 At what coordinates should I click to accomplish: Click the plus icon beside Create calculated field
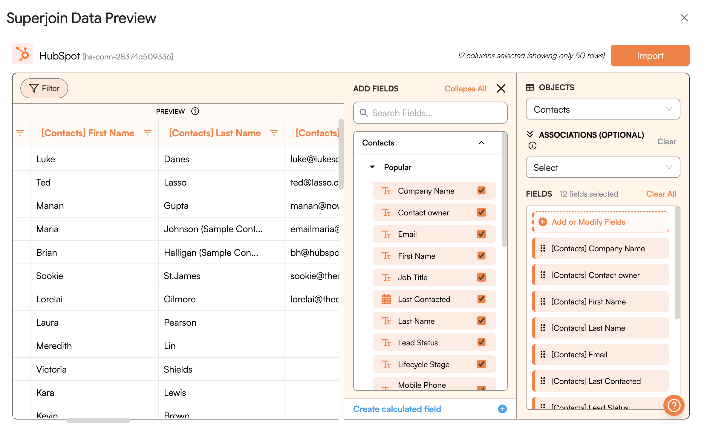coord(502,409)
